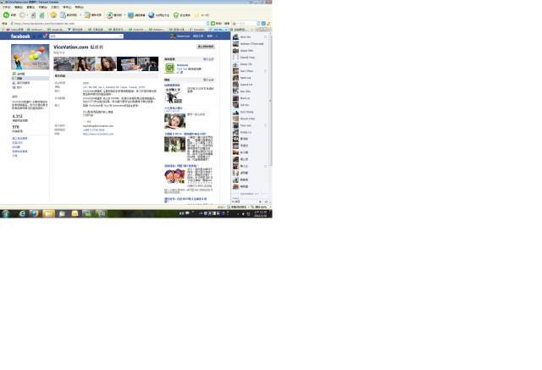Click the yellow folder toolbar icon
This screenshot has width=542, height=370.
coord(196,15)
